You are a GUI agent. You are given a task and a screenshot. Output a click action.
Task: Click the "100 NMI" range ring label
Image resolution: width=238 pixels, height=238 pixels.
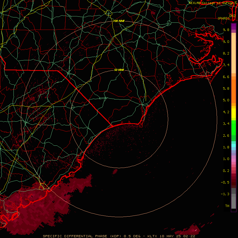click(x=119, y=21)
